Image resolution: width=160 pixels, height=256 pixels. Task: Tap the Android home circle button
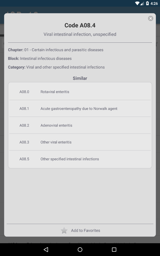80,250
